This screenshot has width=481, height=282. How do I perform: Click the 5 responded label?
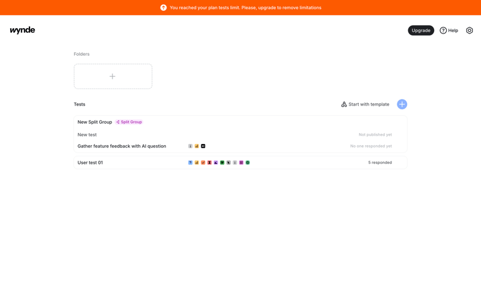pos(380,163)
